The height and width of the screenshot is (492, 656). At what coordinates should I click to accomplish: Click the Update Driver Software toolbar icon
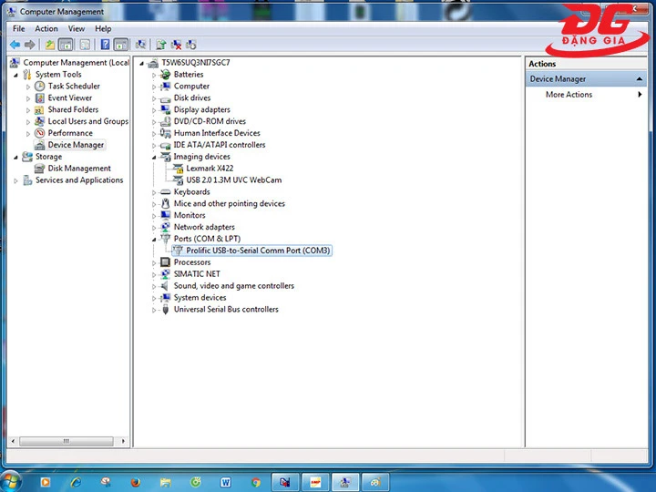click(x=161, y=44)
